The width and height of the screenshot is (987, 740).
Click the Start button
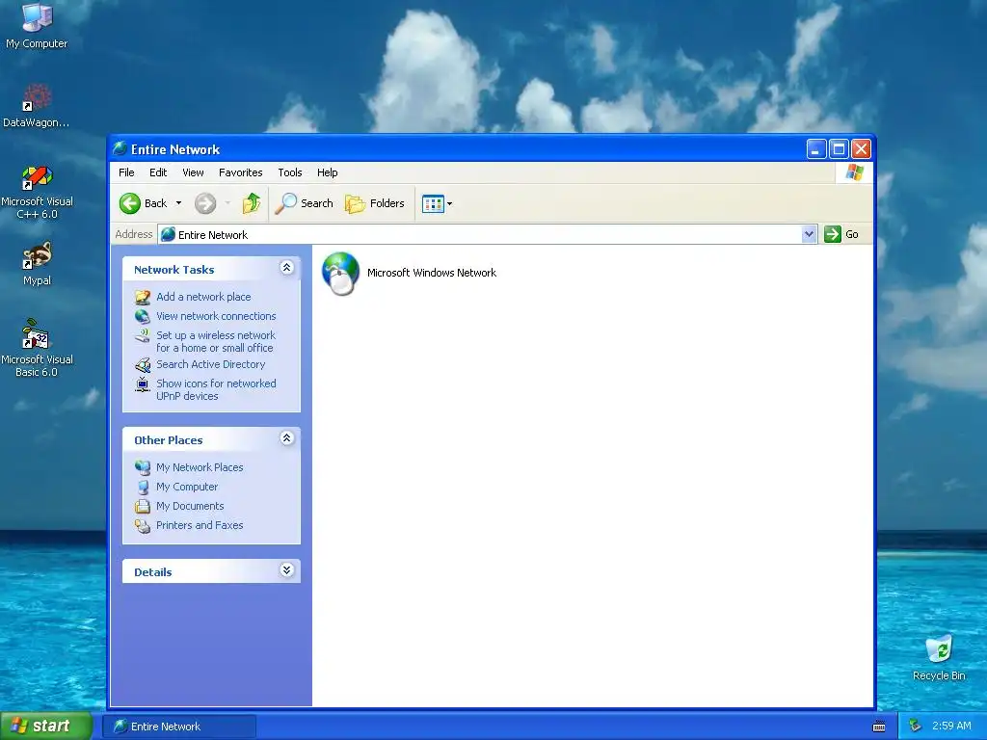point(46,727)
